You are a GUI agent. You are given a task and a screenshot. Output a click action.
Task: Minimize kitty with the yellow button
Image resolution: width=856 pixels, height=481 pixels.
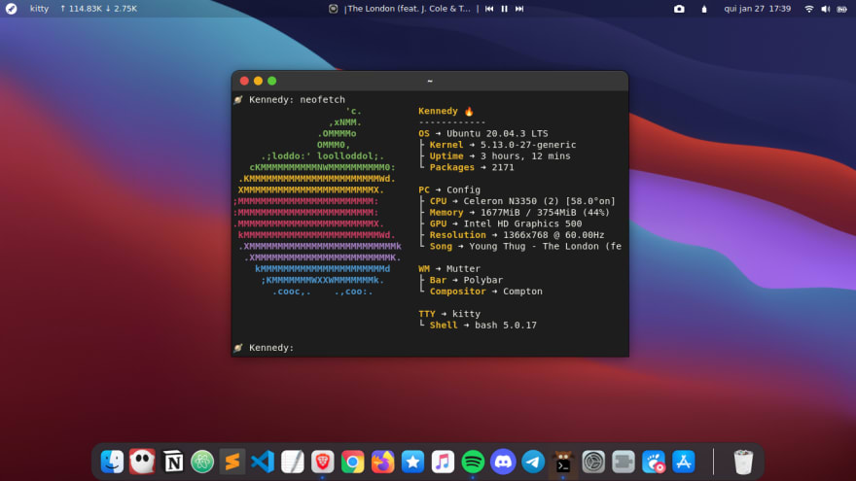258,81
